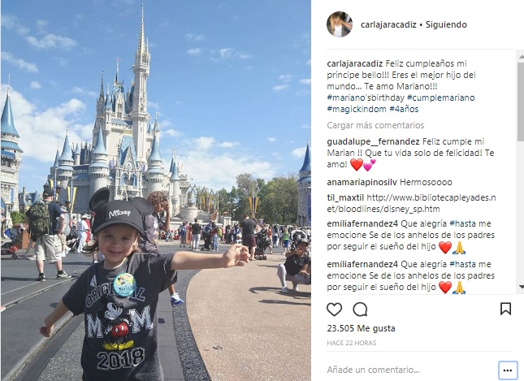
Task: Open the three-dots more options button
Action: click(508, 370)
